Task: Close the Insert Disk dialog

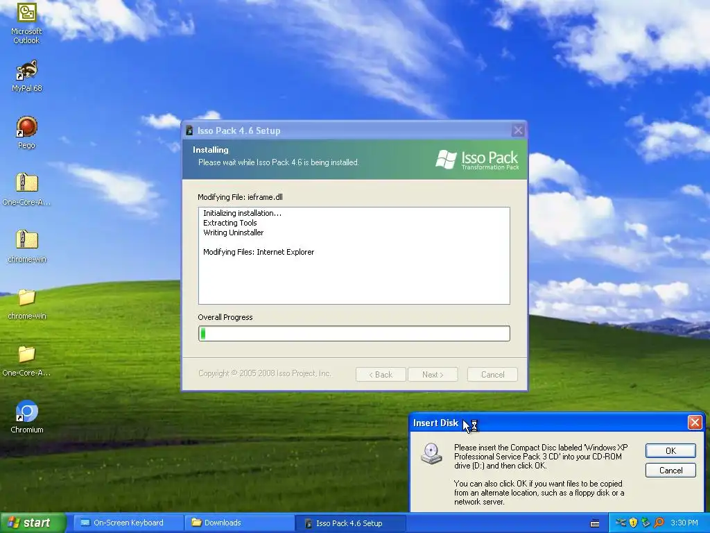Action: [695, 423]
